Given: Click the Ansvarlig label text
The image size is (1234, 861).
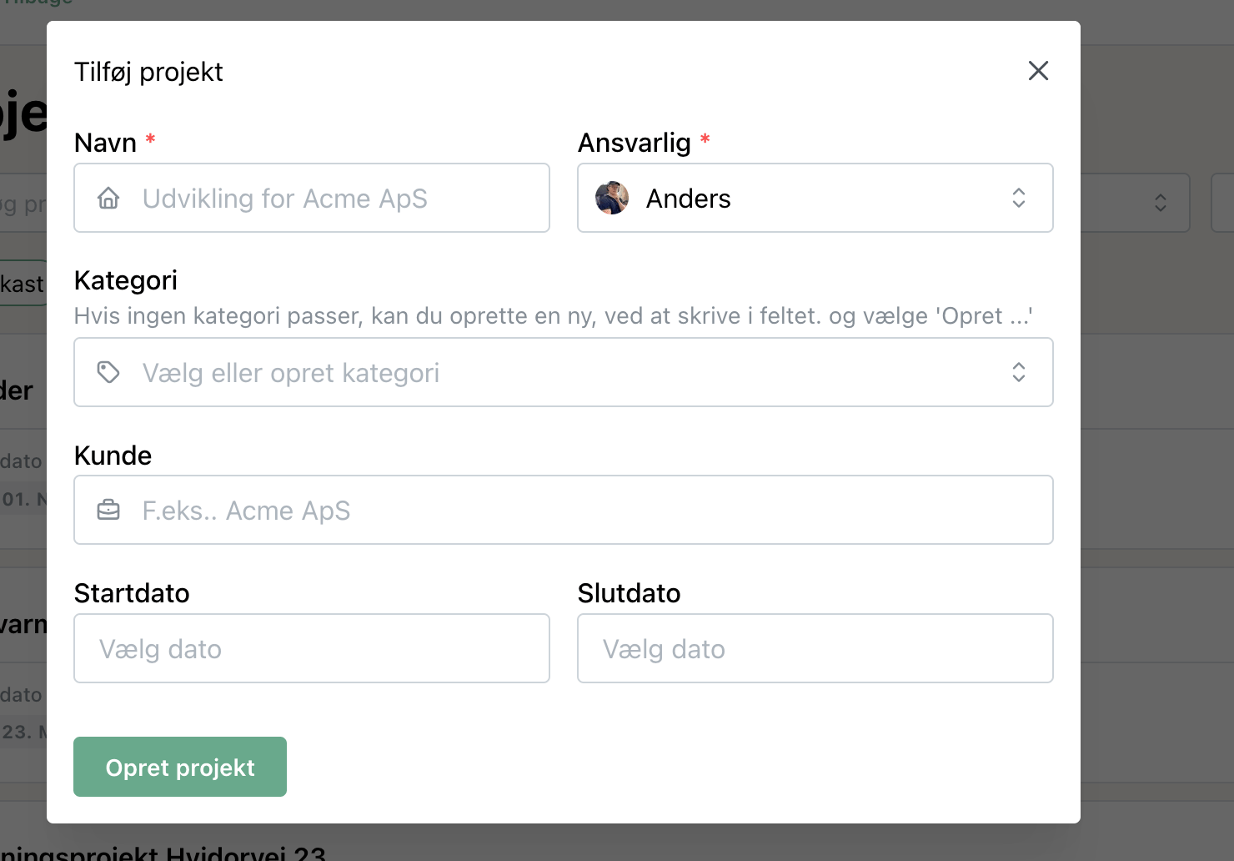Looking at the screenshot, I should [x=635, y=143].
